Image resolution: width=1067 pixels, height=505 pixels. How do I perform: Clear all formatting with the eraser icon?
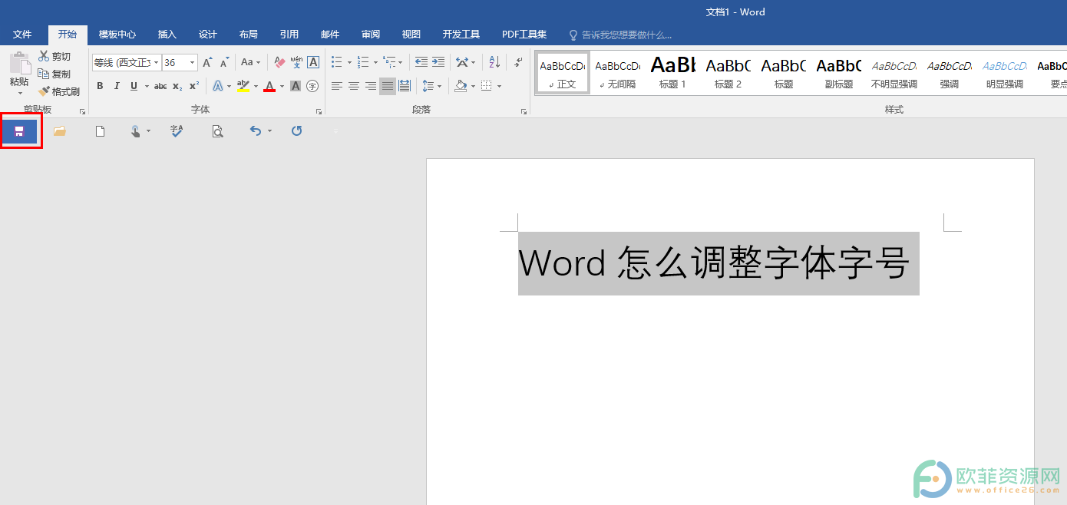click(279, 62)
